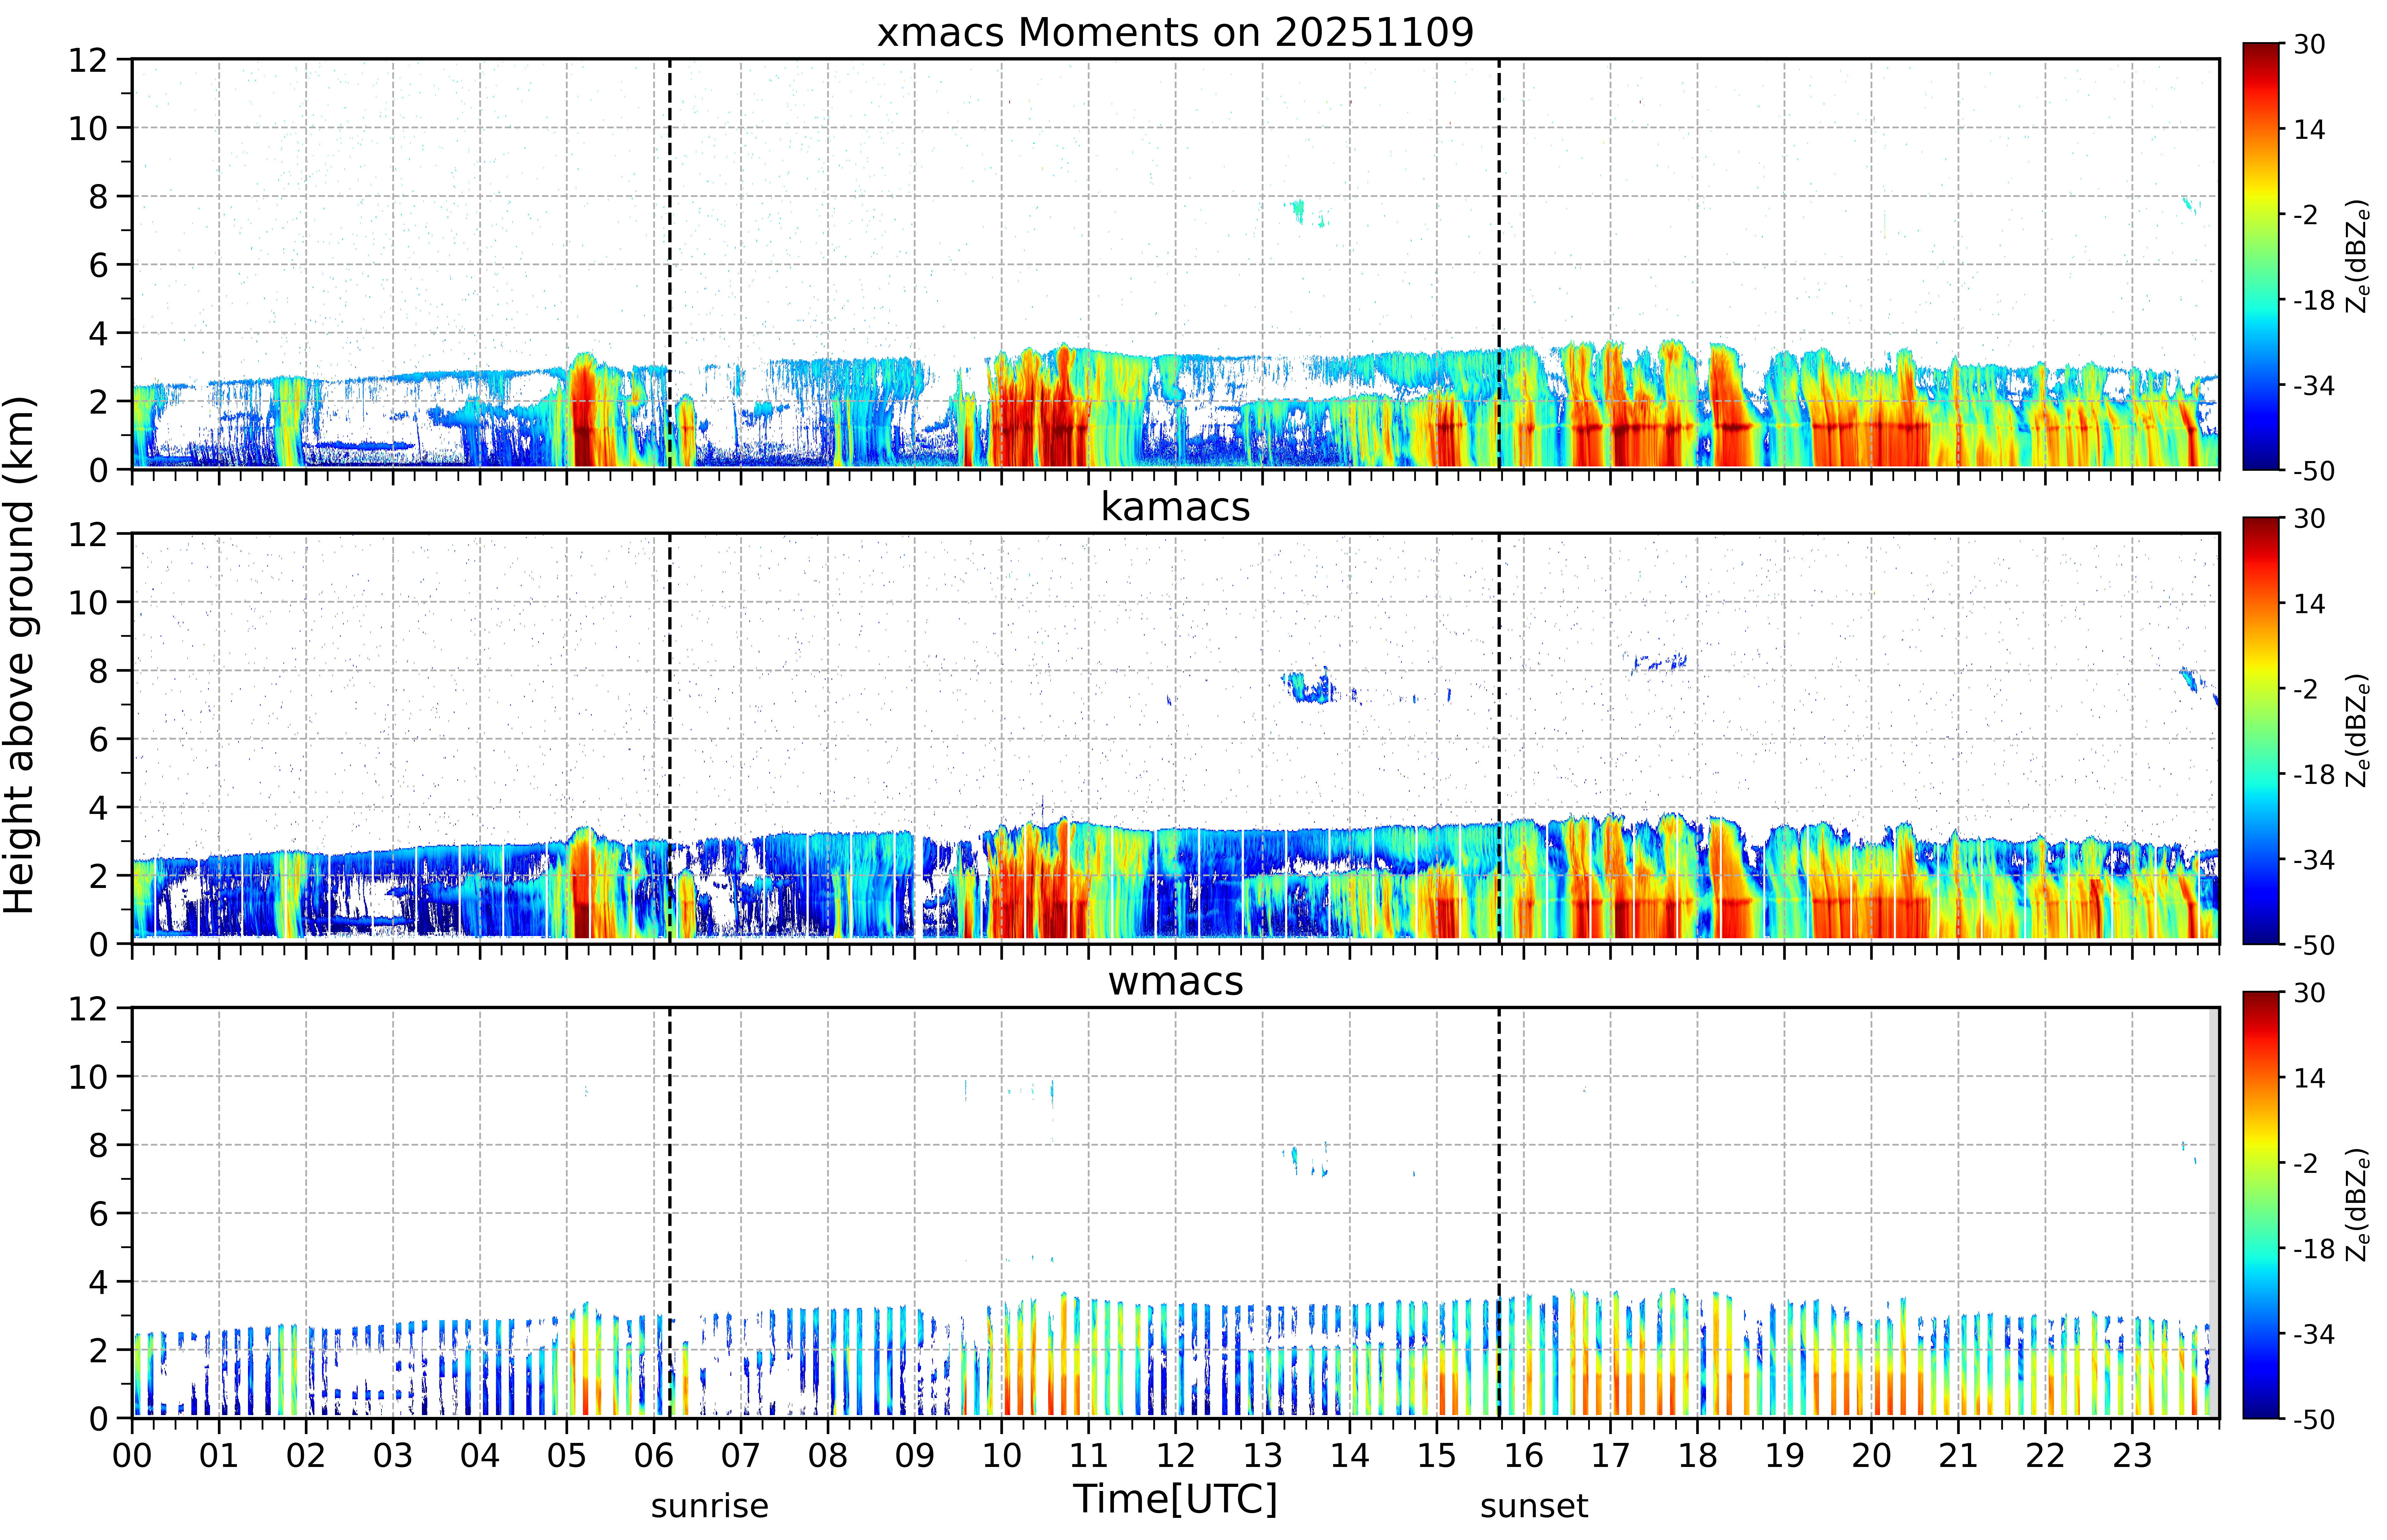
Task: Select the "kamacs" panel title
Action: click(x=1175, y=507)
